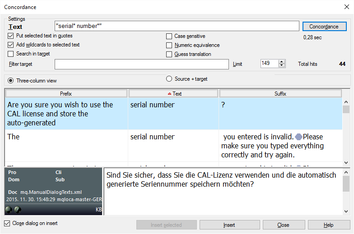Click translation pane scrollbar down arrow
Image resolution: width=354 pixels, height=234 pixels.
[346, 211]
